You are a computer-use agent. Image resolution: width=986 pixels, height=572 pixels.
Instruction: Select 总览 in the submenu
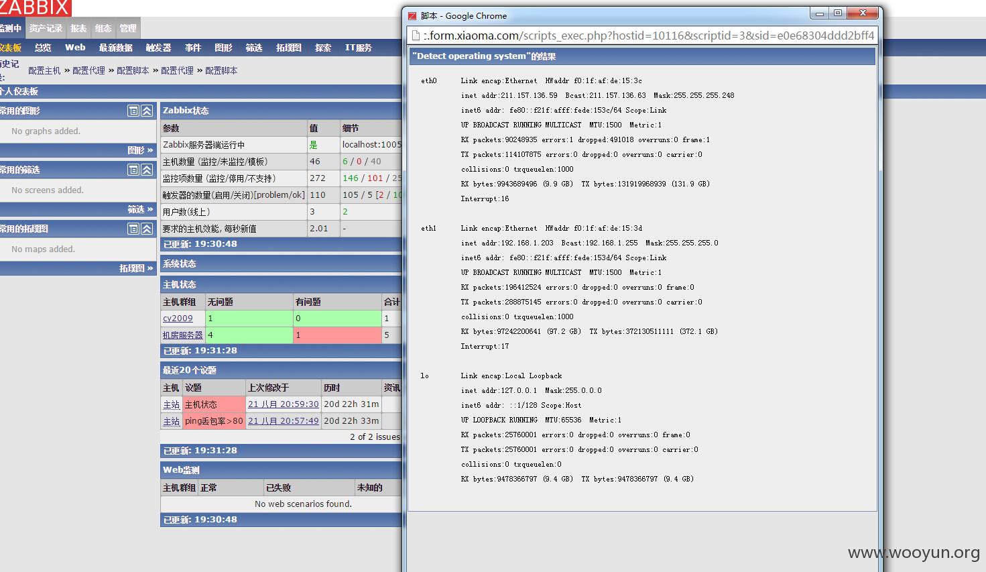tap(43, 48)
